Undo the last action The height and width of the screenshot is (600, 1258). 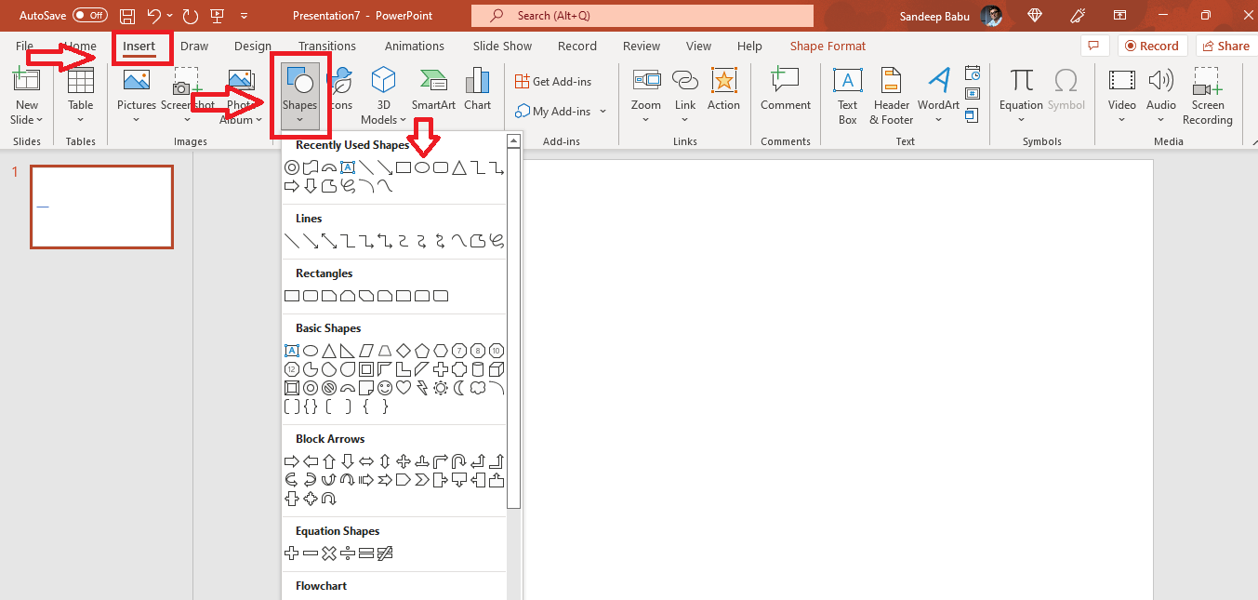coord(154,16)
